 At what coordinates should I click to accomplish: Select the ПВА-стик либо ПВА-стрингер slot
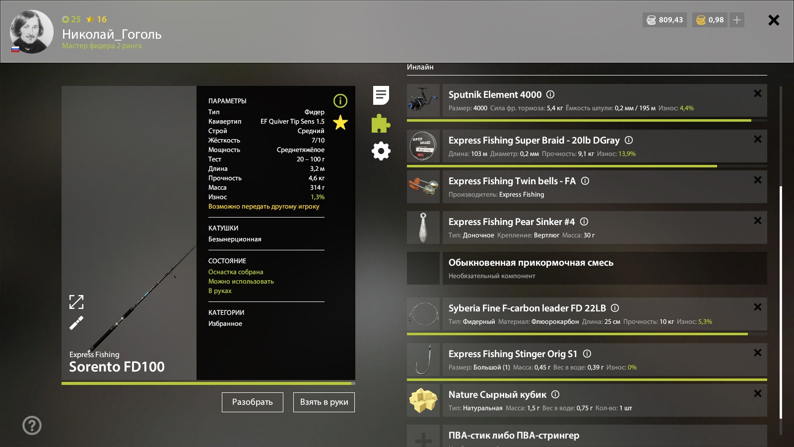605,436
